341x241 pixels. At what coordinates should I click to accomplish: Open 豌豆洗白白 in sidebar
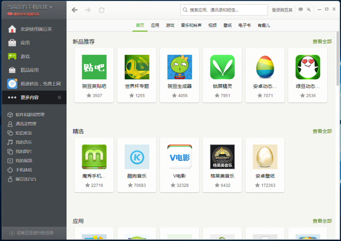coord(26,179)
